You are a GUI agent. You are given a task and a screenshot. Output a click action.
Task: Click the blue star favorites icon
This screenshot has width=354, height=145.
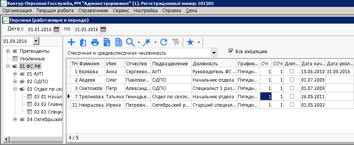(x=190, y=42)
